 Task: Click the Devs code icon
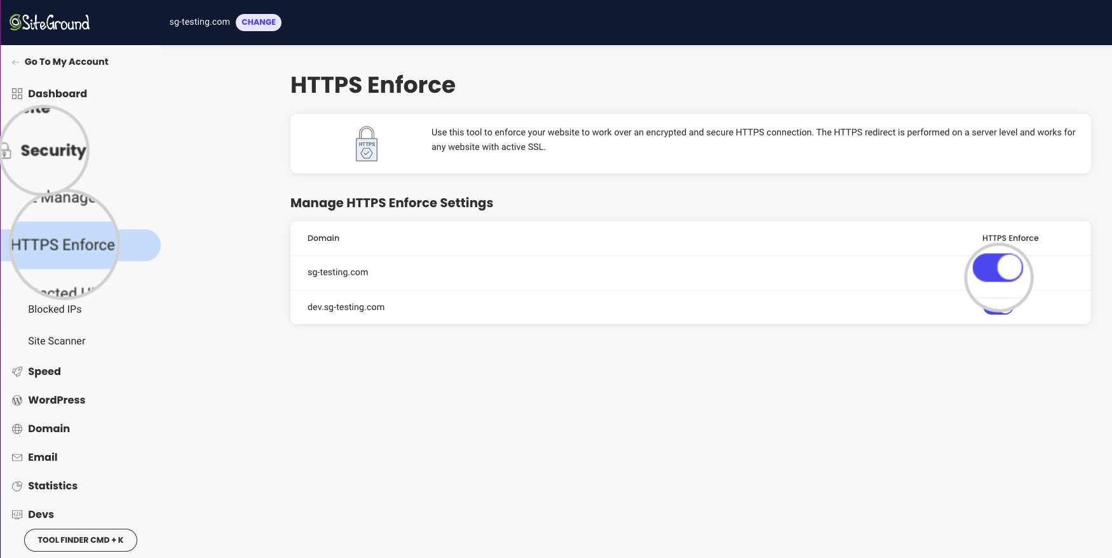click(x=17, y=515)
